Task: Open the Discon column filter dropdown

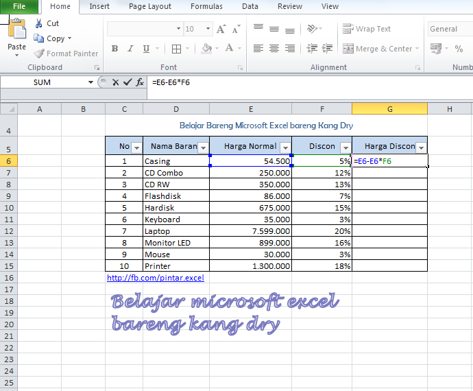Action: point(345,147)
